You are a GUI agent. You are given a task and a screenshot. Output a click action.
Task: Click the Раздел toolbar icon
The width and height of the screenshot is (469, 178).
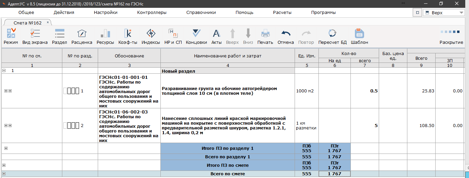click(60, 34)
